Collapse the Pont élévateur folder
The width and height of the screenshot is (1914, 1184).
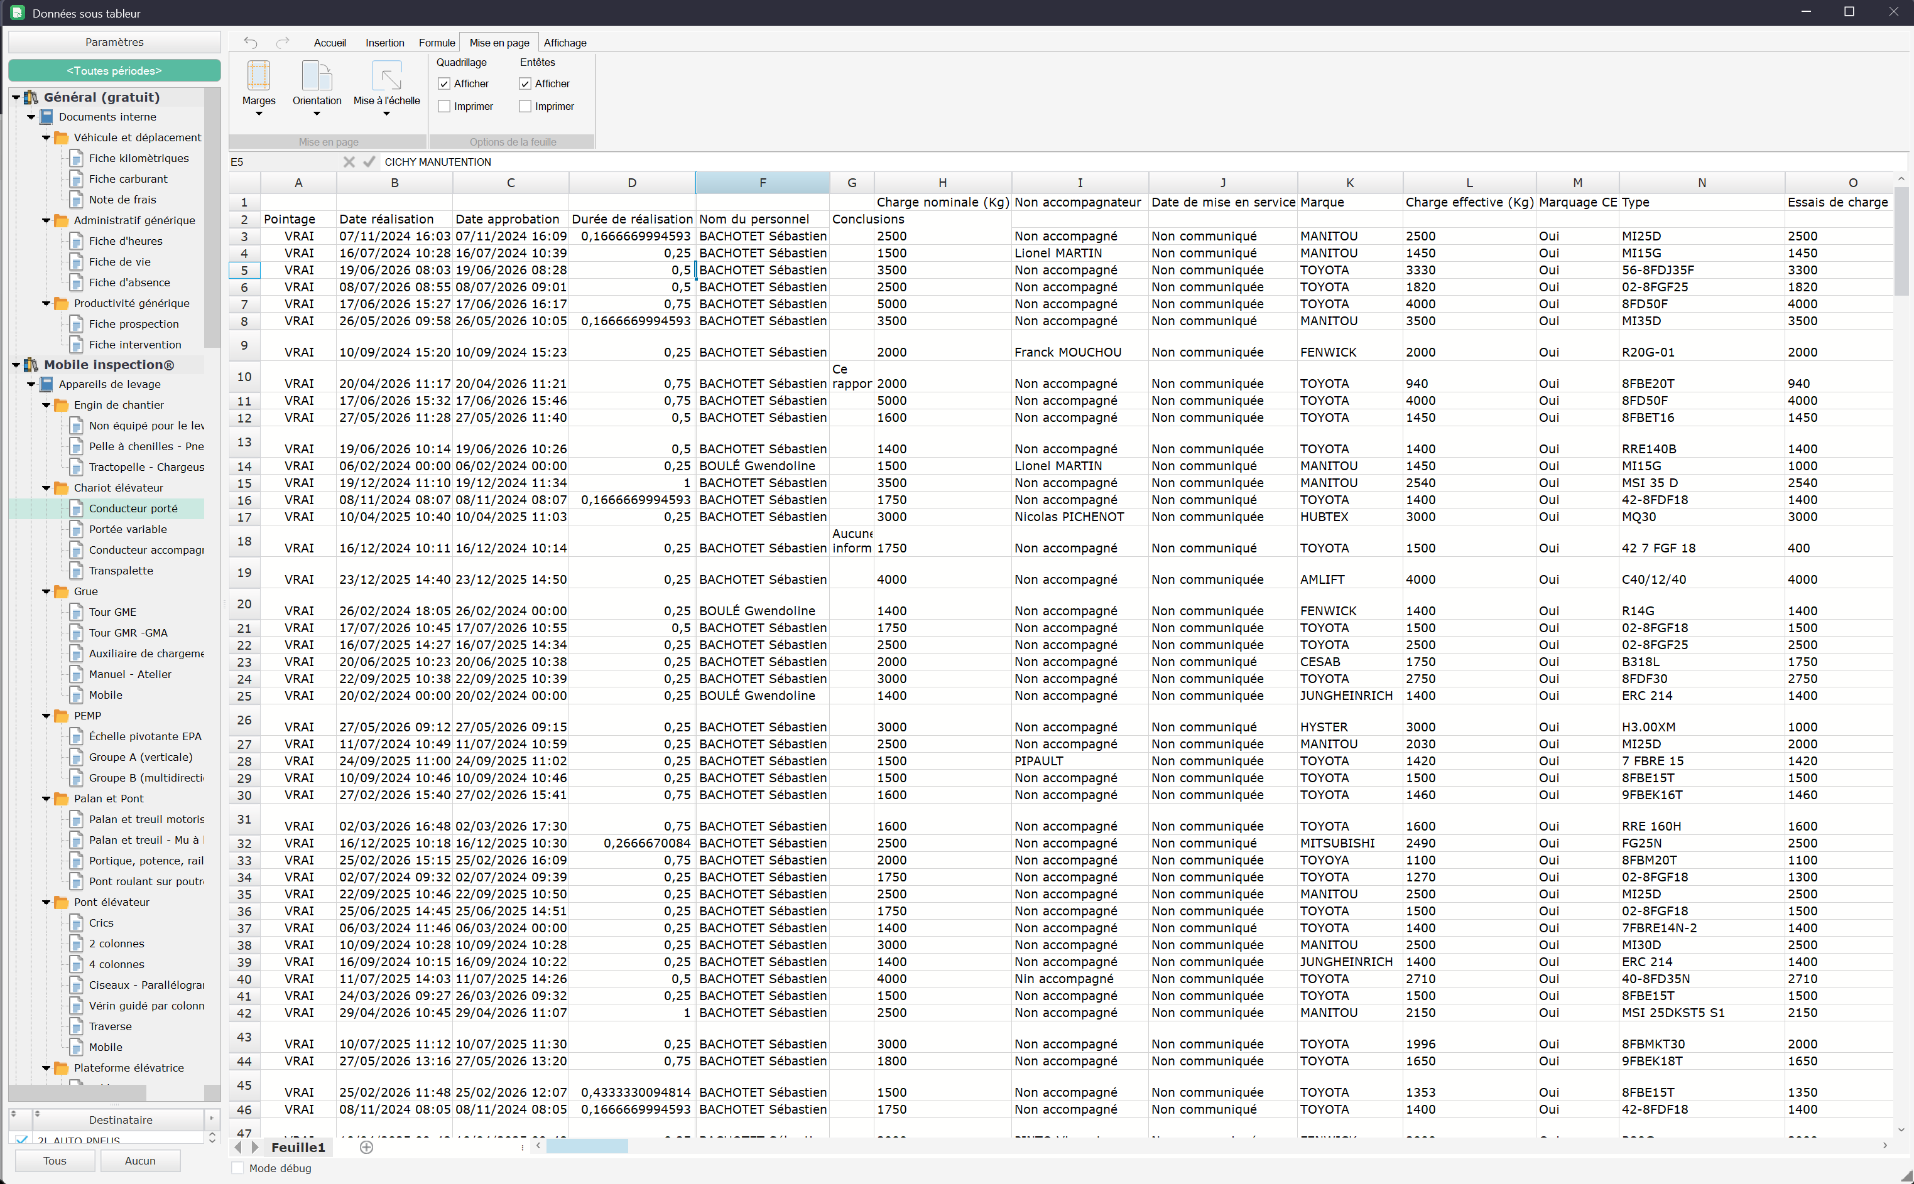point(45,902)
